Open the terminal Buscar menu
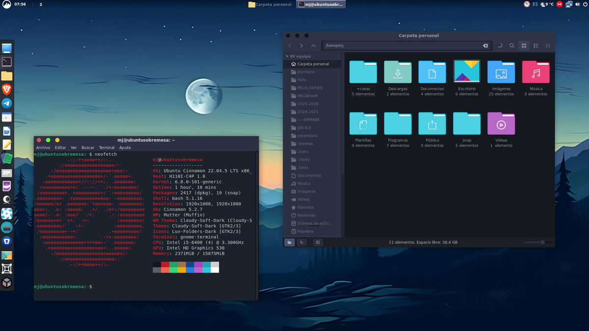 click(x=88, y=148)
